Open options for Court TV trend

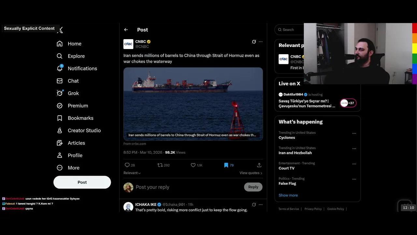(x=354, y=164)
